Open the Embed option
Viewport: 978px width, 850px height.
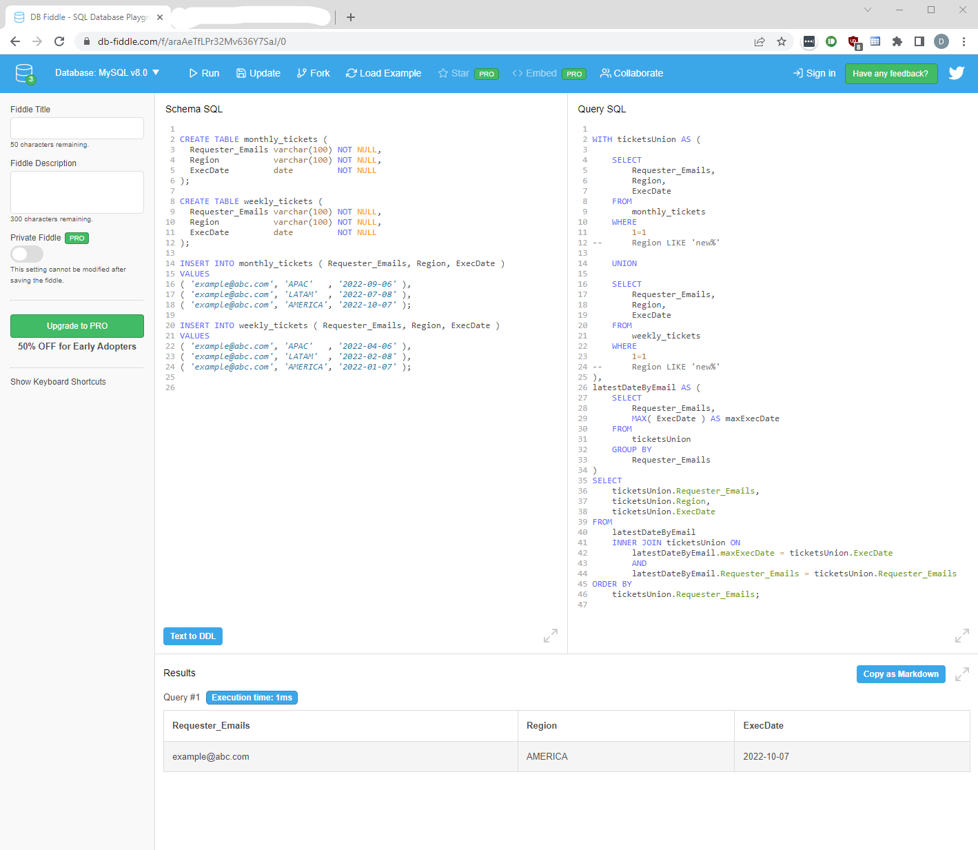click(534, 73)
